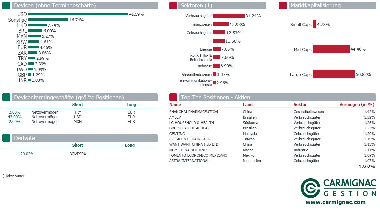
Task: Click the CAD currency label
Action: click(x=22, y=64)
